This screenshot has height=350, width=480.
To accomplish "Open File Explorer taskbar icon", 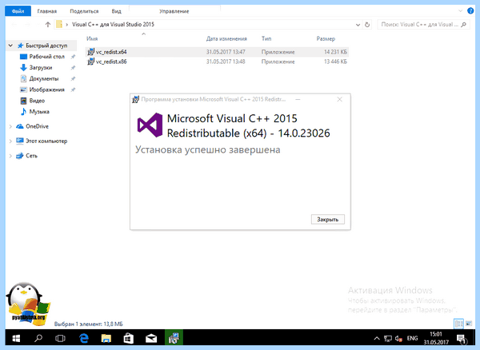I will pos(106,338).
